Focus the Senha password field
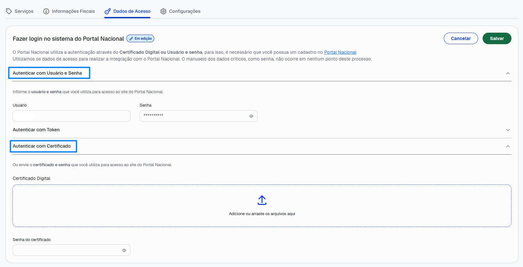This screenshot has height=267, width=523. [198, 116]
